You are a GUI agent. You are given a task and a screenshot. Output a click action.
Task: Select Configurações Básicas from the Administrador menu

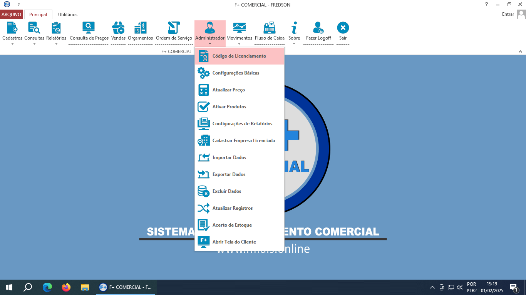(x=236, y=73)
